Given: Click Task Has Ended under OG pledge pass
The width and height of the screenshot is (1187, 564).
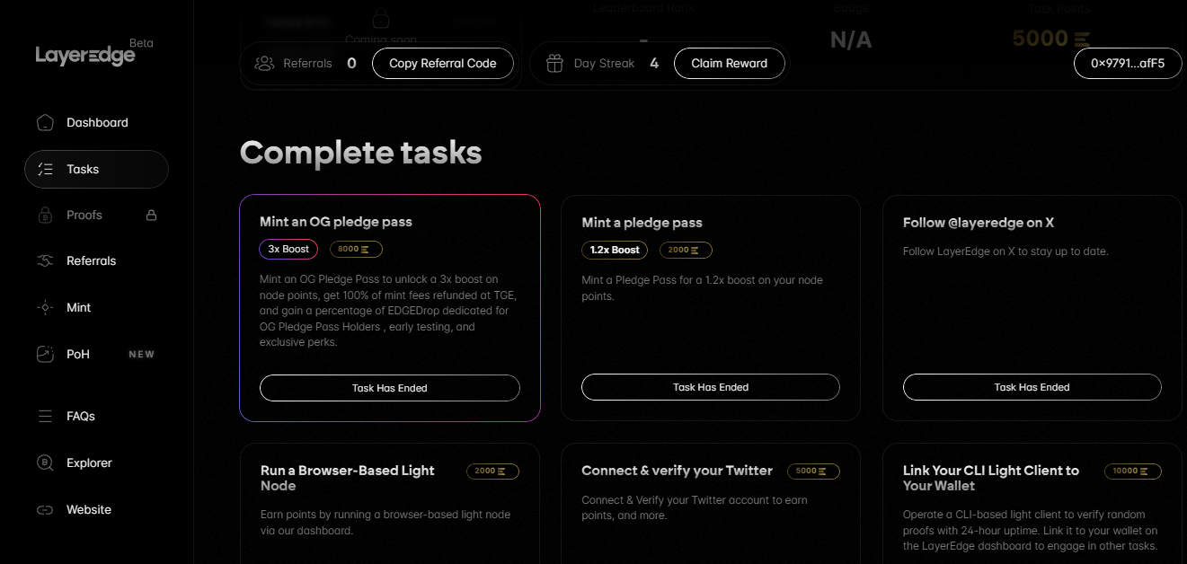Looking at the screenshot, I should click(390, 388).
